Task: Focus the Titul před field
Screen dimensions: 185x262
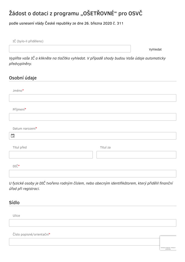Action: click(x=51, y=155)
